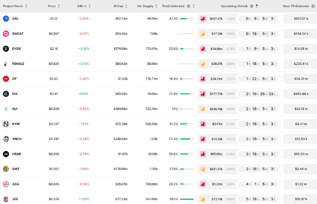Click ACA's $35.67m market cap
The width and height of the screenshot is (317, 204).
tap(121, 184)
